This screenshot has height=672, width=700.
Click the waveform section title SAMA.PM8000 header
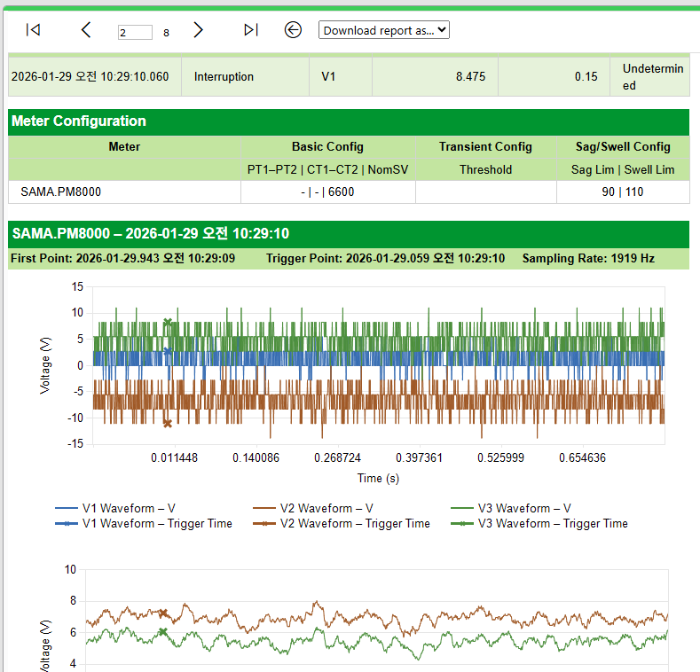[349, 234]
